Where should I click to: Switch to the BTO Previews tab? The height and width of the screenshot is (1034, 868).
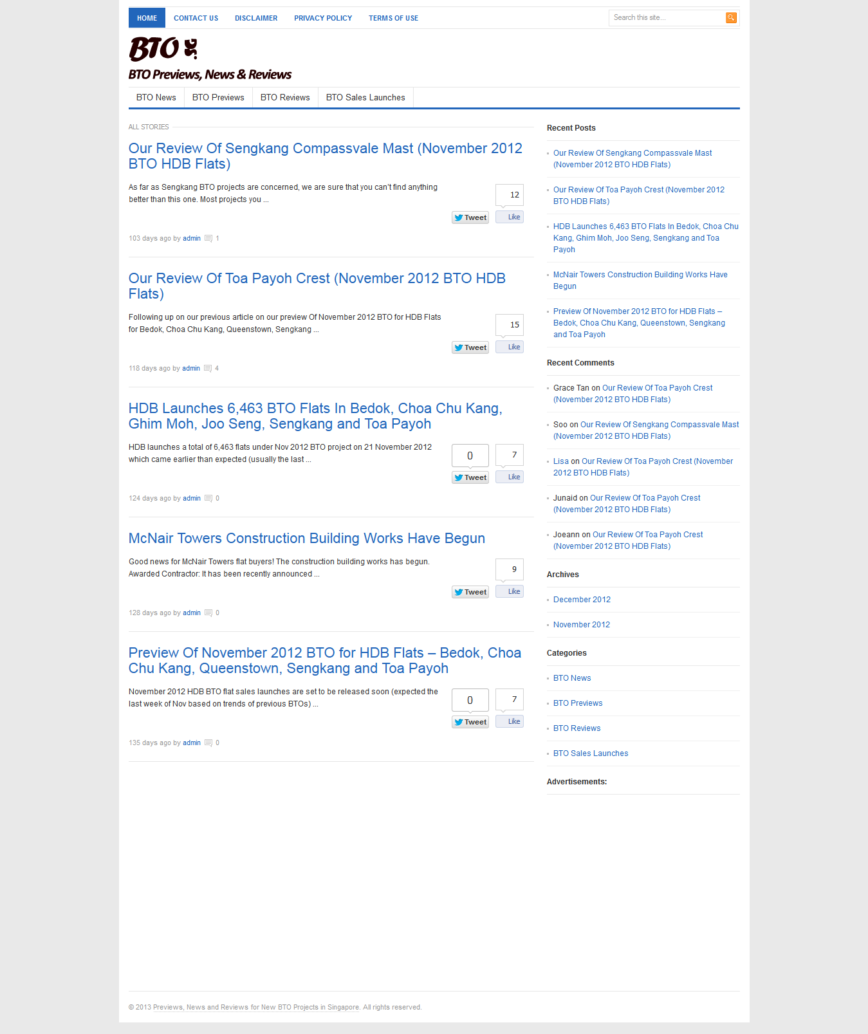click(x=218, y=98)
